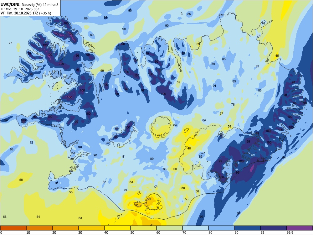The height and width of the screenshot is (235, 313).
Task: Click the 70–80 pale blue legend swatch
Action: click(x=196, y=228)
